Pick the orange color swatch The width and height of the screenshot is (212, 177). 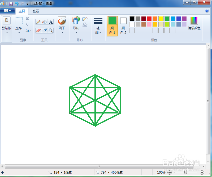[x=155, y=19]
